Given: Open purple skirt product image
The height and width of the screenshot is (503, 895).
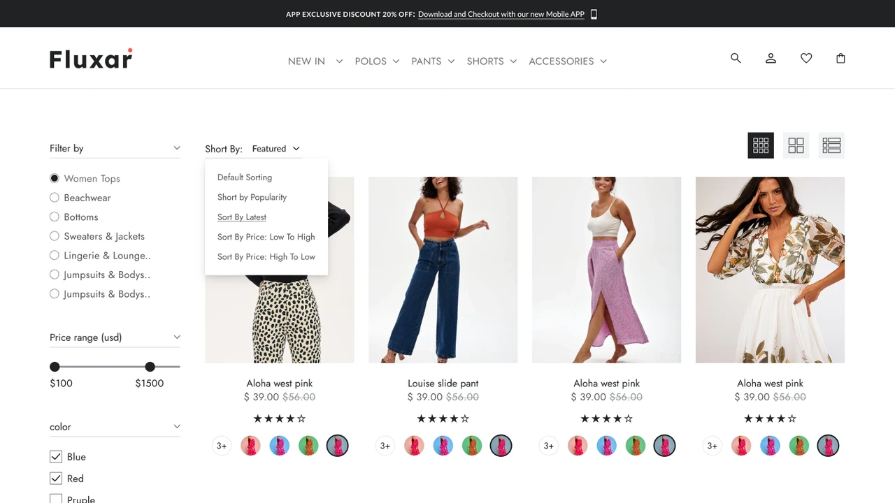Looking at the screenshot, I should click(607, 270).
